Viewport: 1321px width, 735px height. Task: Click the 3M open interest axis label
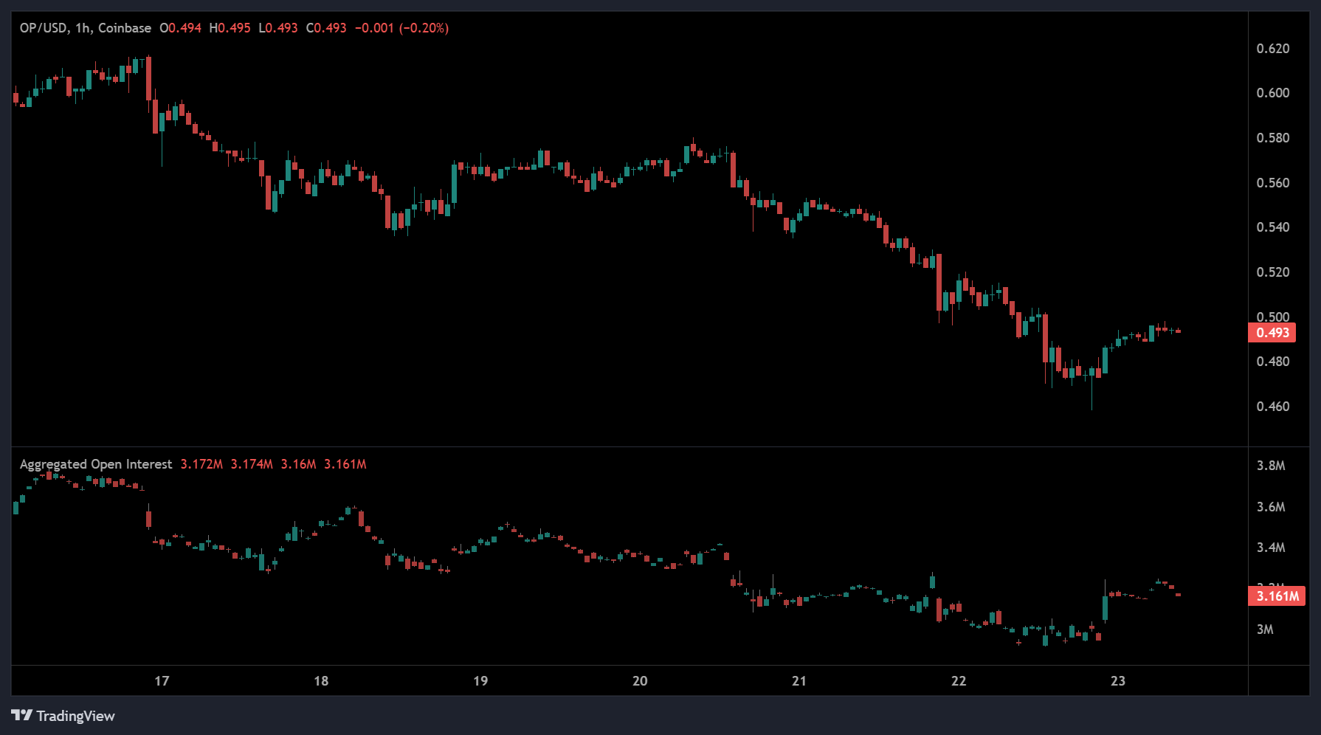(1265, 629)
